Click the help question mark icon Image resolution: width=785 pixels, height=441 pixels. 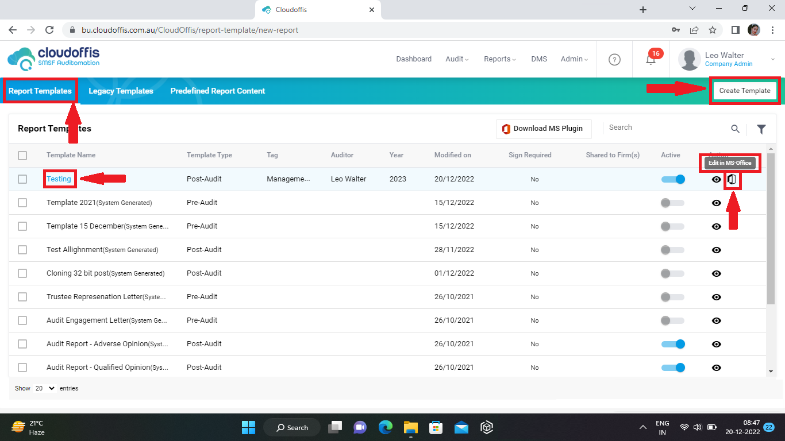[x=614, y=60]
